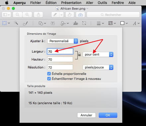Uncheck Échantillonner l'image à nouveau checkbox
Viewport: 146px width, 126px height.
click(49, 79)
